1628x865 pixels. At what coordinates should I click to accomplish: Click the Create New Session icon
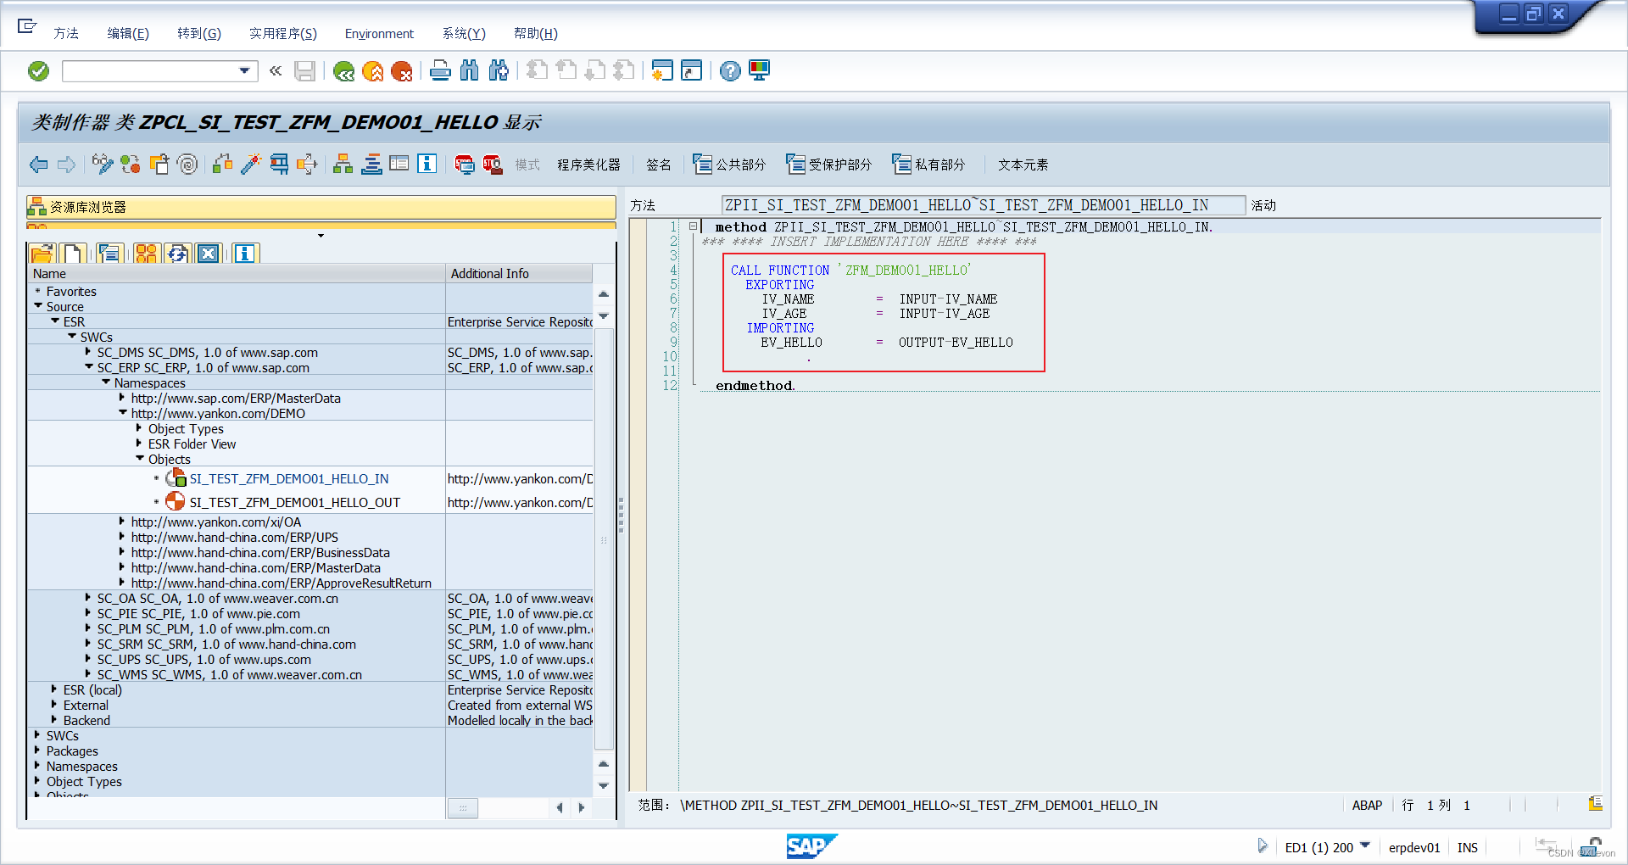662,70
